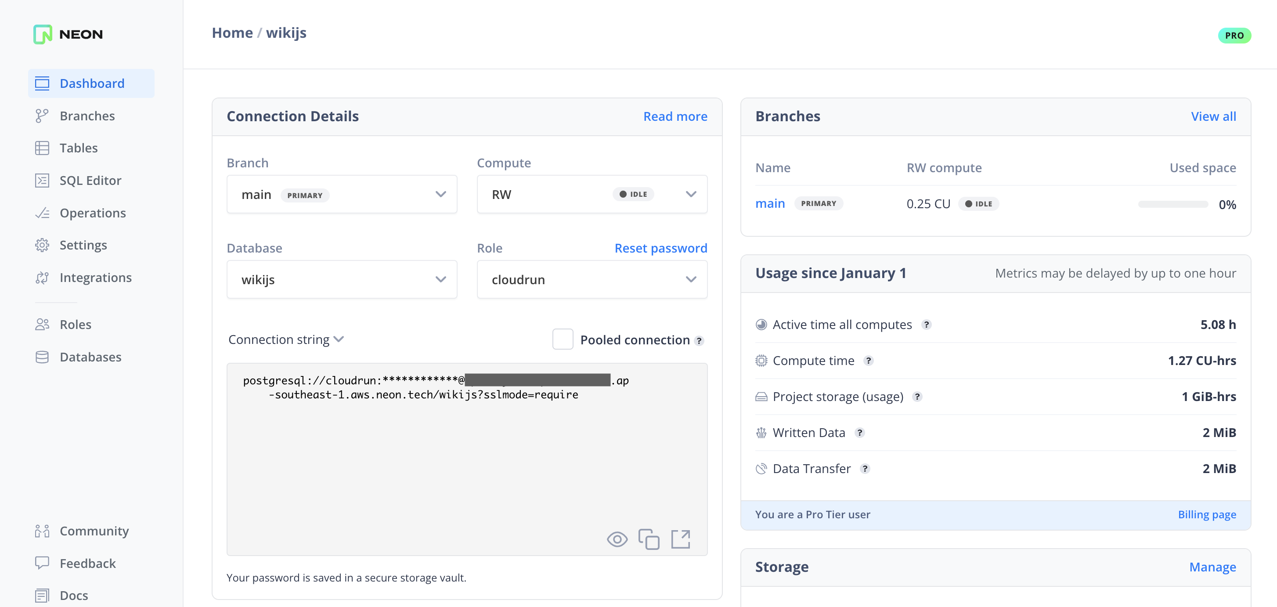
Task: Go to Integrations in the sidebar
Action: click(95, 278)
